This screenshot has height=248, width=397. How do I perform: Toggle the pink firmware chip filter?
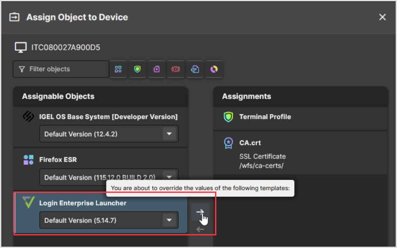point(157,69)
